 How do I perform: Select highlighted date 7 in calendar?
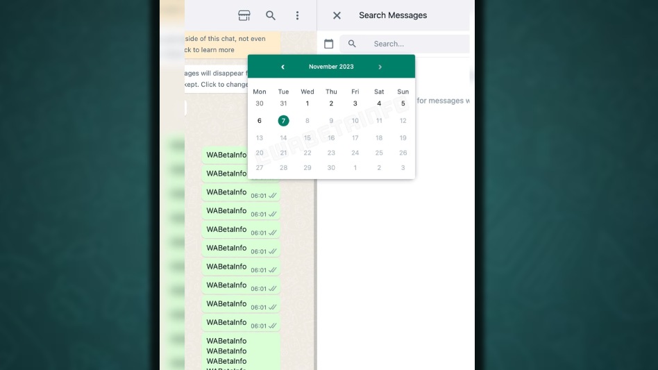tap(283, 121)
